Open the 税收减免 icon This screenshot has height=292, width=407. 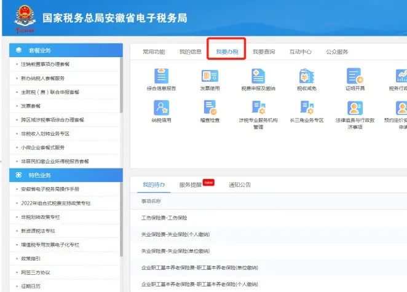point(307,76)
